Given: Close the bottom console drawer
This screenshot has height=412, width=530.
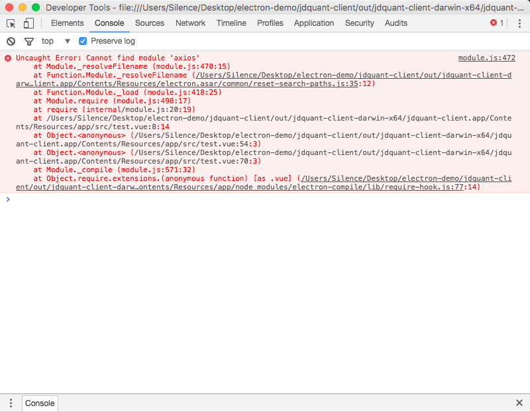Looking at the screenshot, I should pyautogui.click(x=519, y=403).
